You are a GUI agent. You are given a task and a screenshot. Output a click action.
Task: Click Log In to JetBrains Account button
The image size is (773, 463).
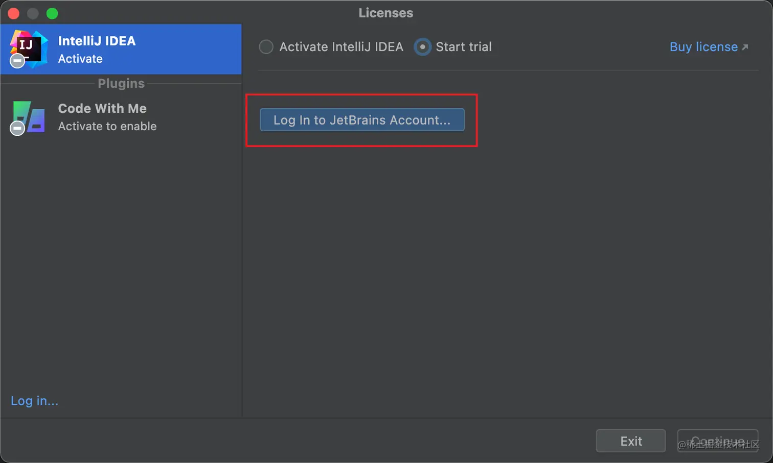[362, 120]
